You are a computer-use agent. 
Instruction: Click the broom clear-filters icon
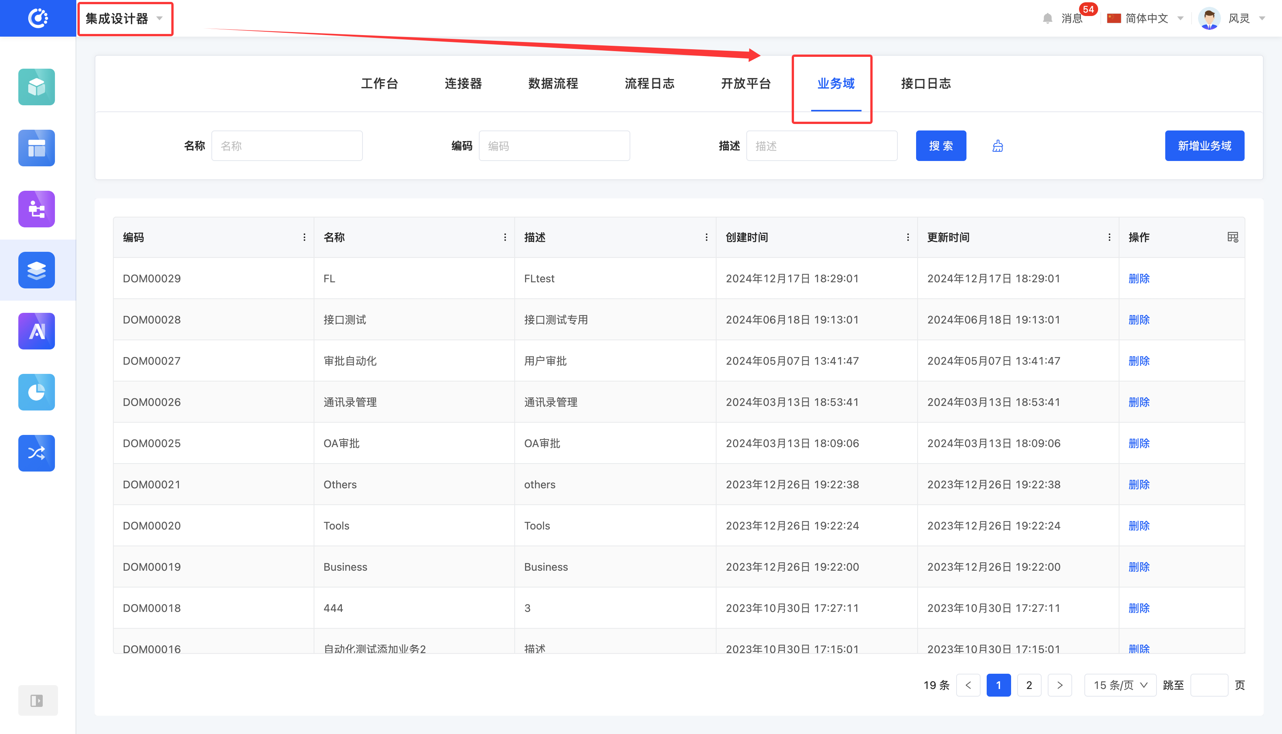[998, 146]
